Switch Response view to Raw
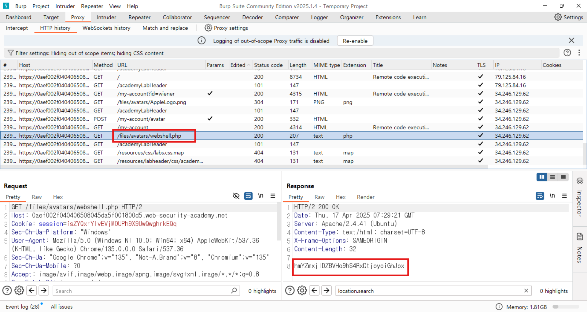Screen dimensions: 587x312 click(319, 197)
